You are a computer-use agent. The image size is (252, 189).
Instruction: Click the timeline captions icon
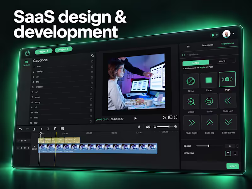62,129
